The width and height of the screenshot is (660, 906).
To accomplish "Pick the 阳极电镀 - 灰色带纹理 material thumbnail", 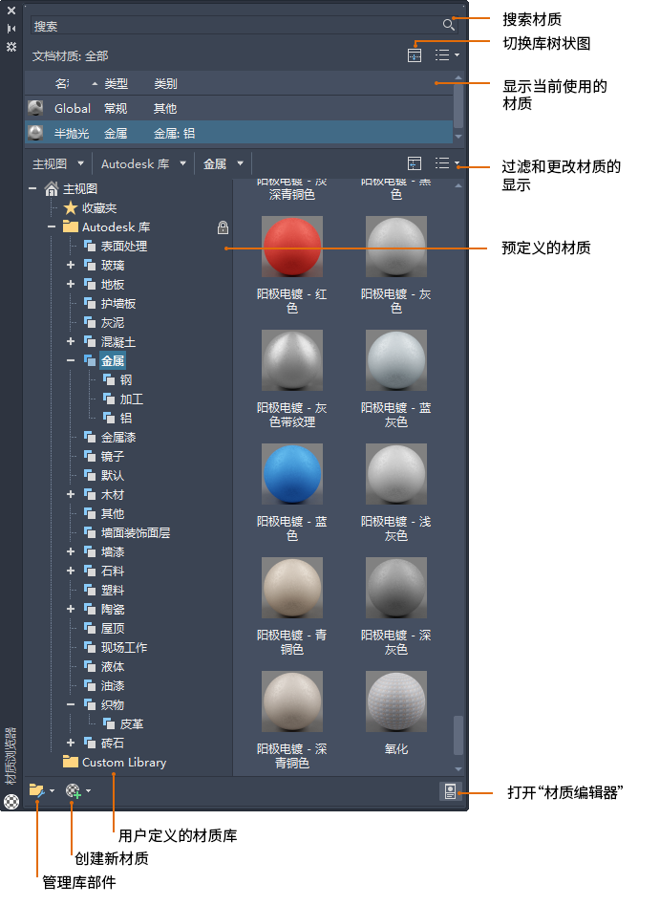I will pos(292,360).
